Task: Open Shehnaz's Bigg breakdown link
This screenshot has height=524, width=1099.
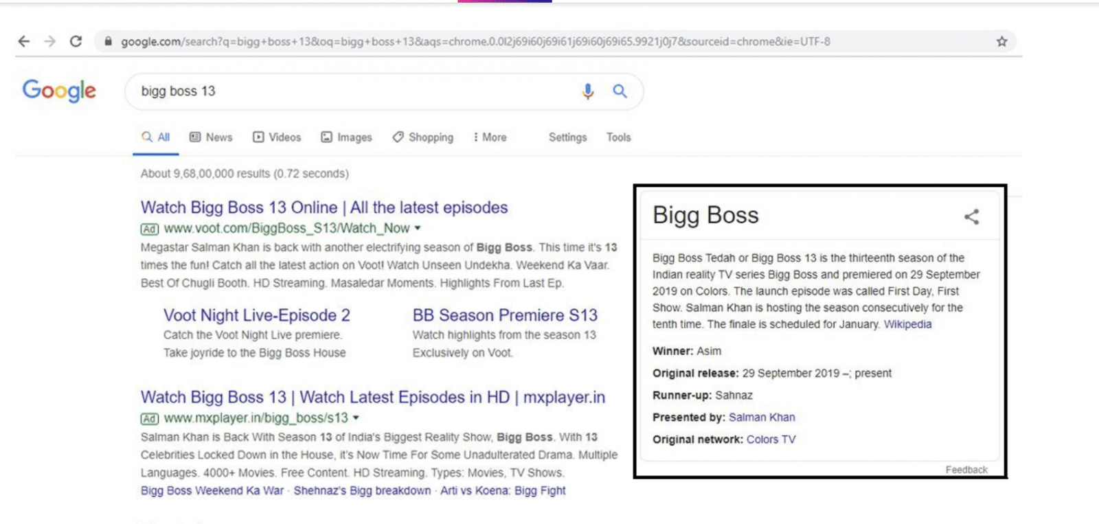Action: coord(362,490)
